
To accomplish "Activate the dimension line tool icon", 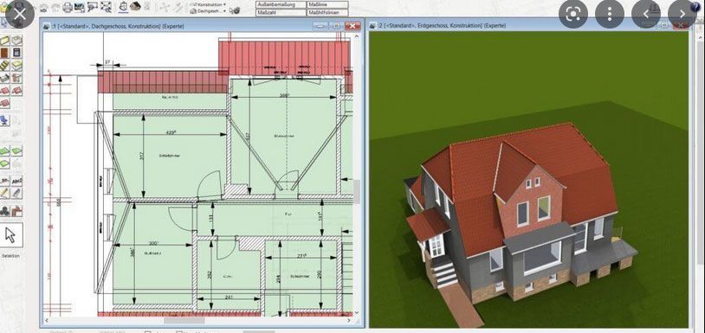I will (x=4, y=181).
